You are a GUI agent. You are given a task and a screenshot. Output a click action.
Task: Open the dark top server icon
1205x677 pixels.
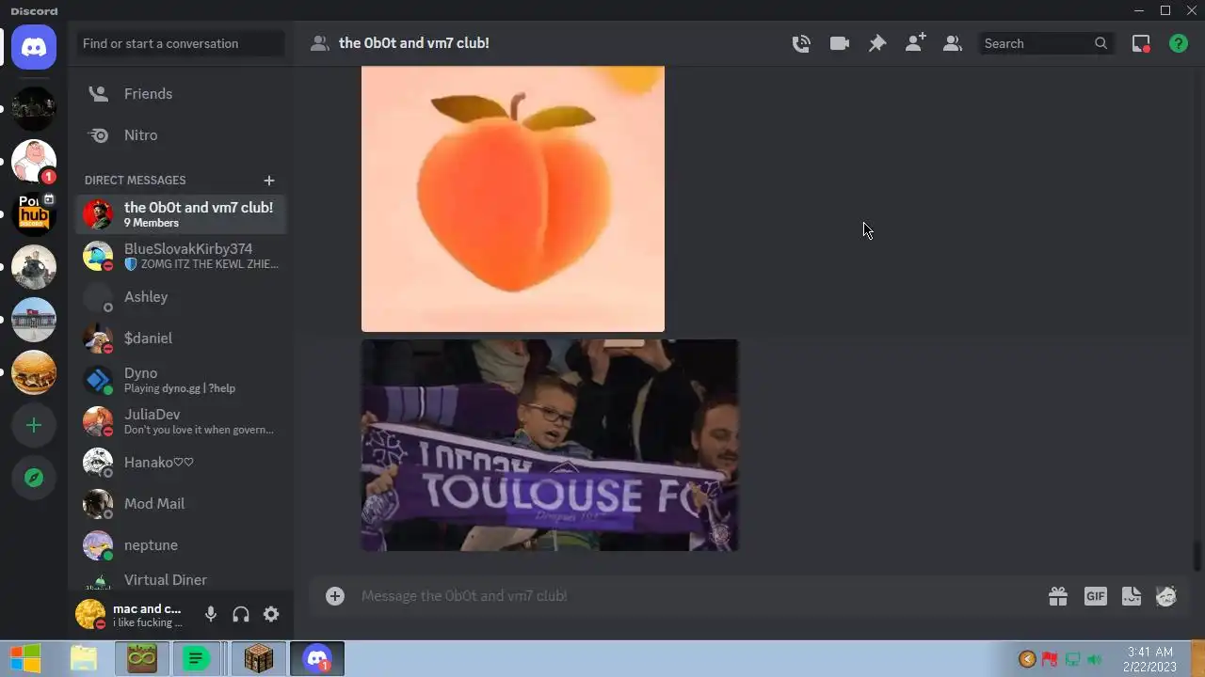(x=34, y=109)
